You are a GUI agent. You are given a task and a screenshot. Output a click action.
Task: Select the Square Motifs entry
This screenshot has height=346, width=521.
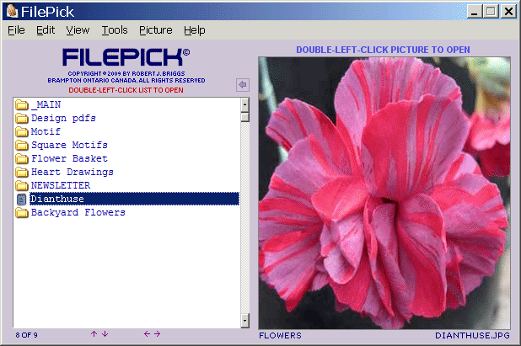69,145
